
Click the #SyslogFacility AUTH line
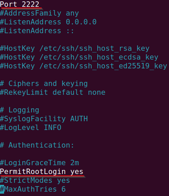pos(44,119)
